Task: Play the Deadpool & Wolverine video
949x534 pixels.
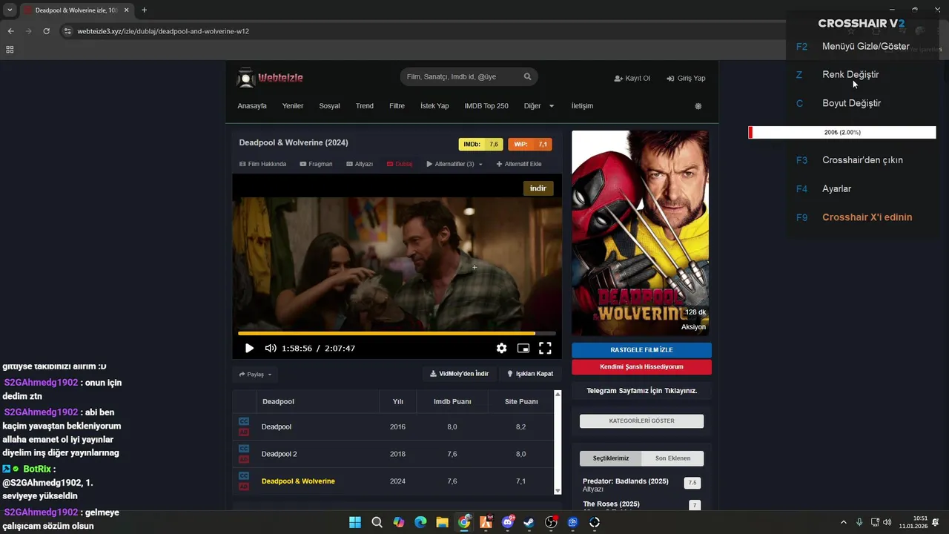Action: (249, 348)
